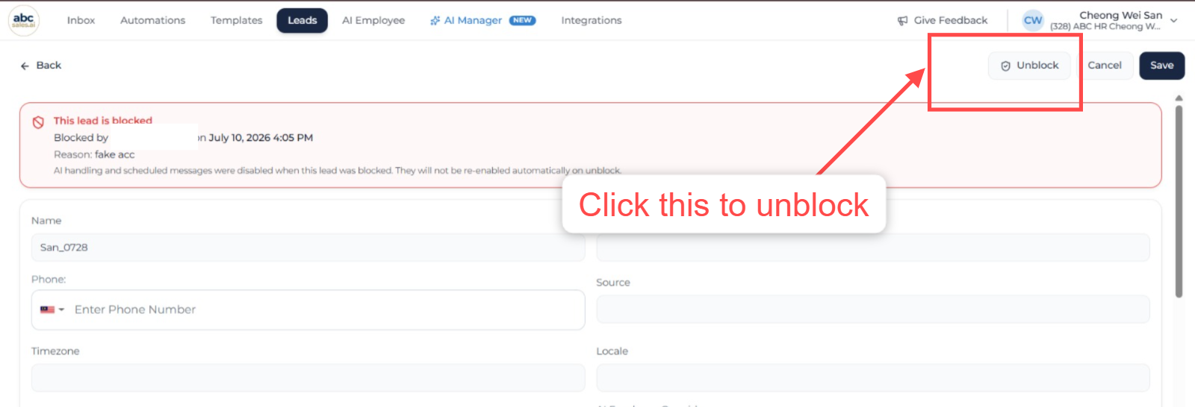Click the Source field
The width and height of the screenshot is (1195, 407).
[873, 309]
